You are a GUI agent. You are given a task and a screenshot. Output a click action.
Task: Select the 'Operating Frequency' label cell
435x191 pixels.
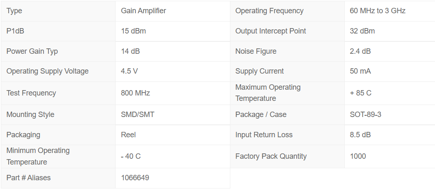click(269, 11)
